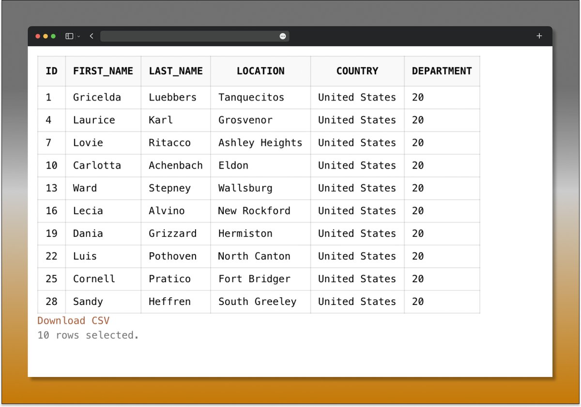Open the sidebar options chevron
This screenshot has width=581, height=407.
click(78, 36)
